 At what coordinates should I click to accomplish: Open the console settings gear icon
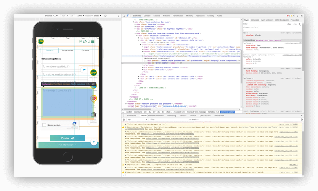pyautogui.click(x=302, y=119)
